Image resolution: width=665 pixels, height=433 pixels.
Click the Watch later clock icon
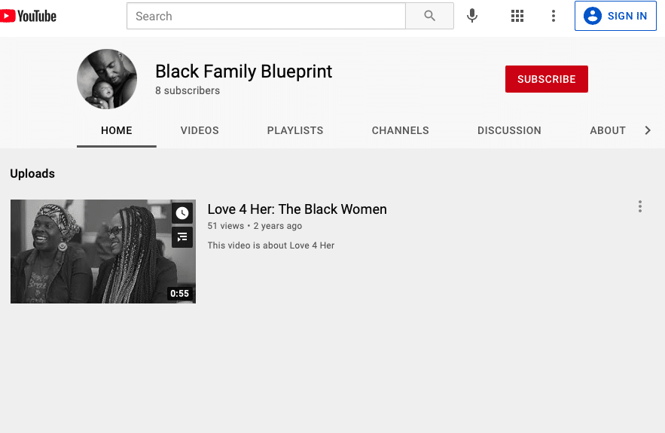click(x=182, y=213)
